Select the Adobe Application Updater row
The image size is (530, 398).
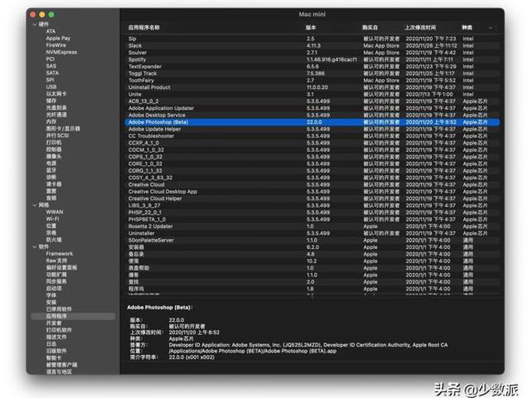click(313, 108)
